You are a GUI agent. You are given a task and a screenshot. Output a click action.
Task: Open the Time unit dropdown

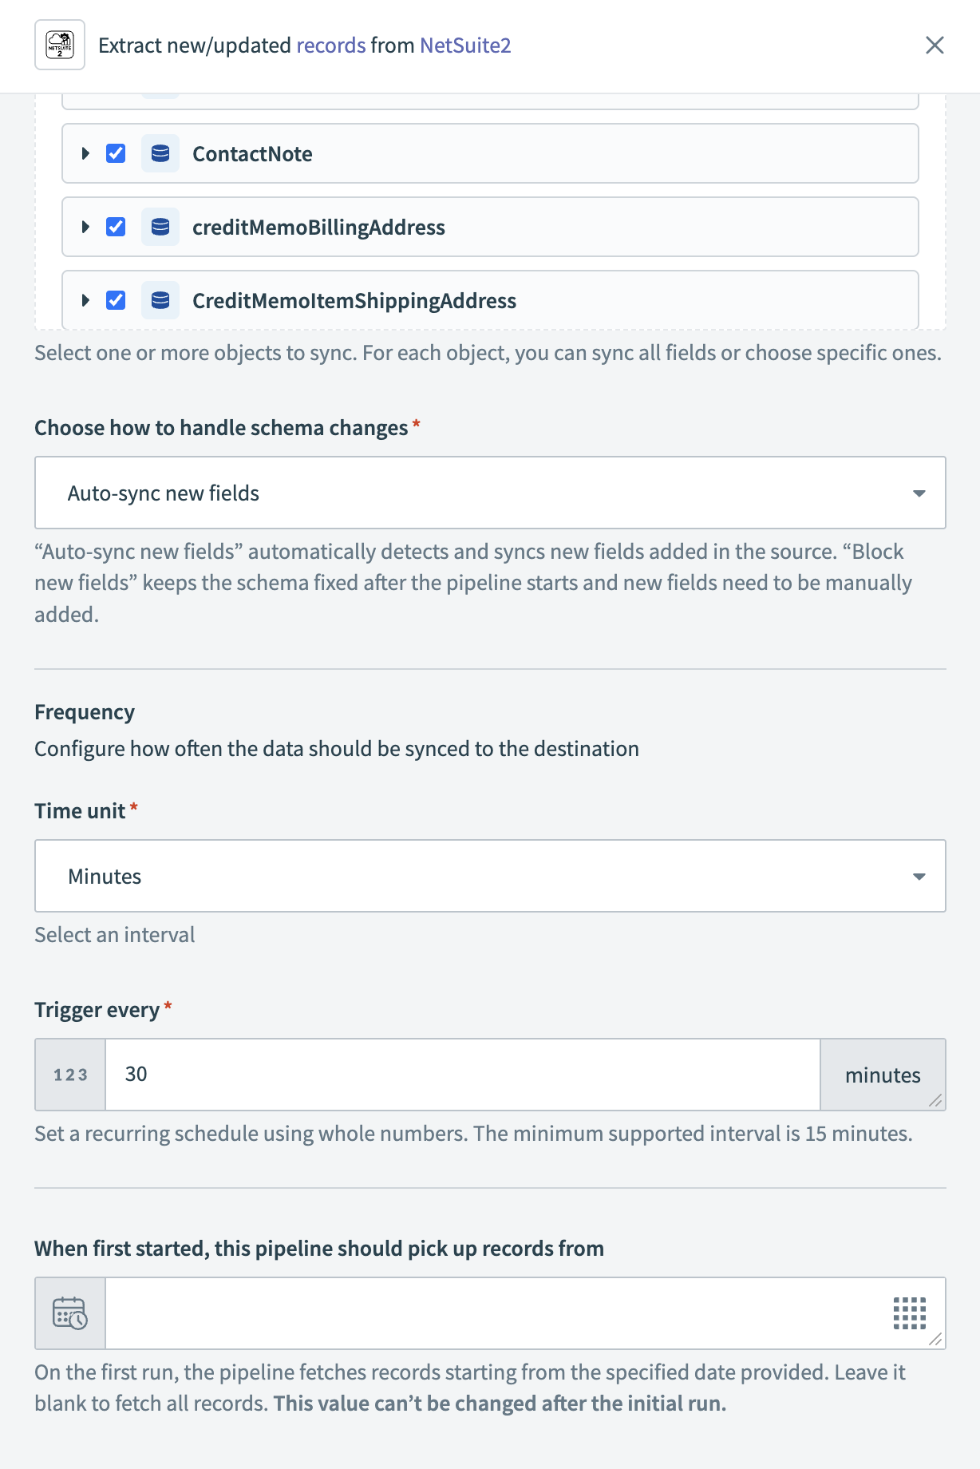[x=919, y=876]
